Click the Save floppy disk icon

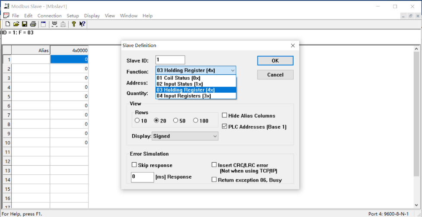[25, 24]
